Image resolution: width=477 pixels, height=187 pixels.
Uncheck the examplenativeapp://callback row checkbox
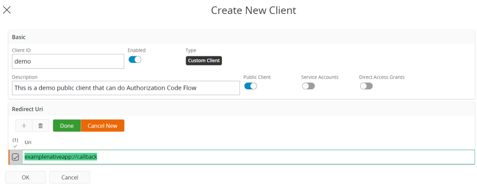pyautogui.click(x=15, y=157)
